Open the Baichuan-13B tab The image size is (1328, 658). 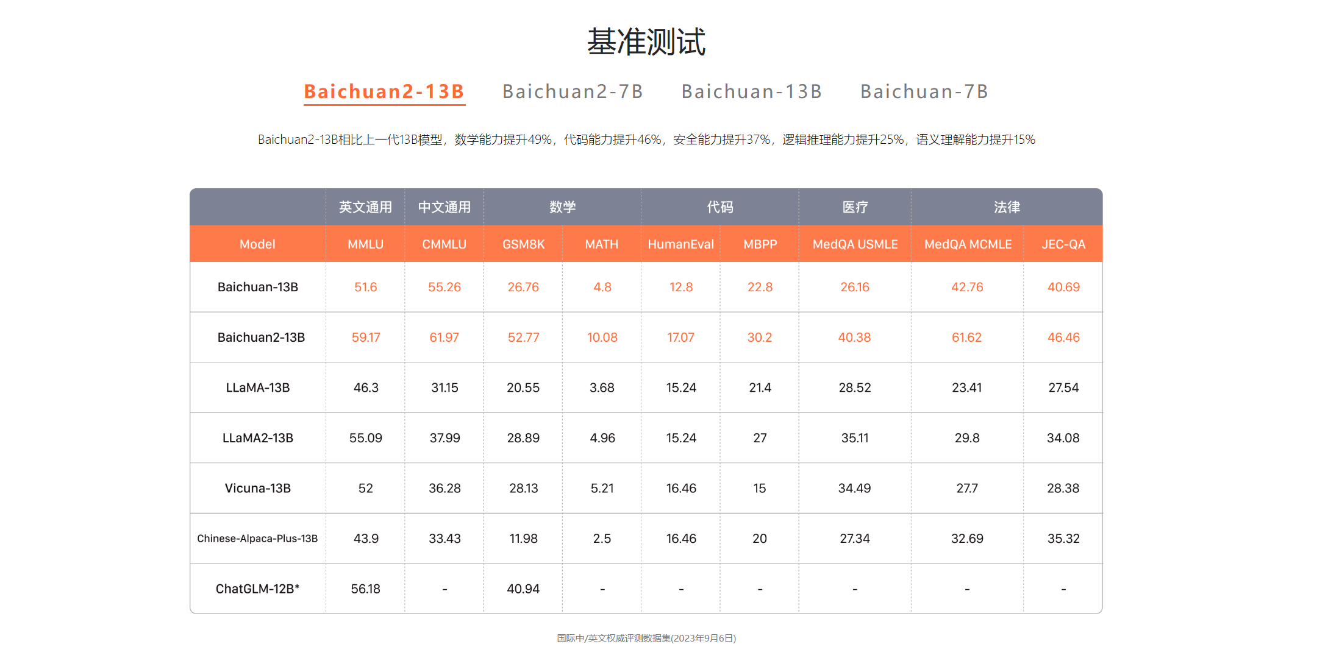pyautogui.click(x=752, y=92)
